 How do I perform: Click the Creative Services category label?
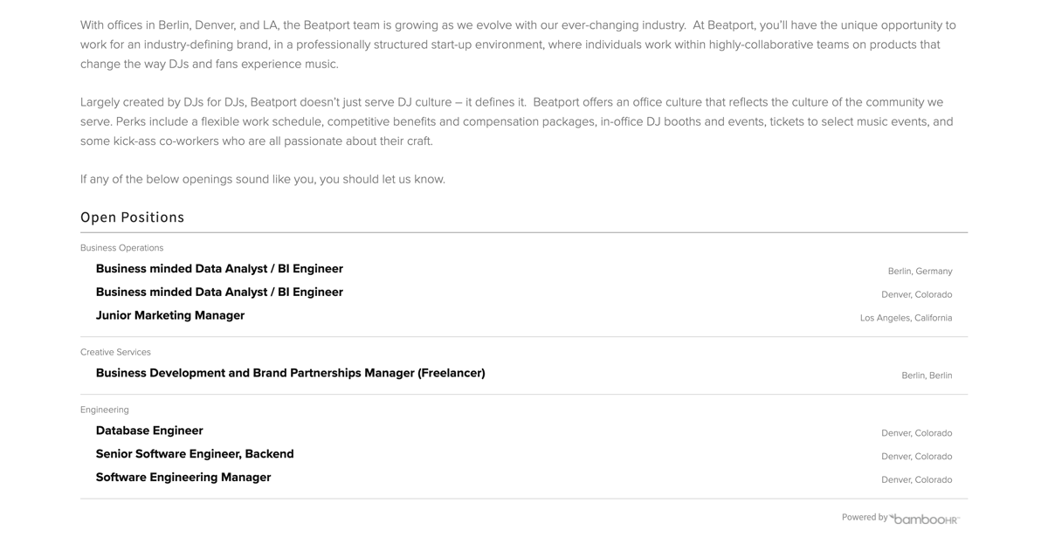coord(115,352)
